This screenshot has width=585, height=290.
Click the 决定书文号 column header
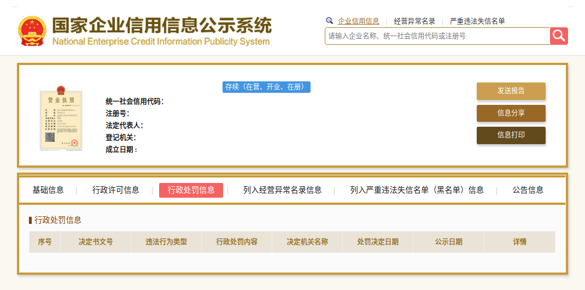96,242
